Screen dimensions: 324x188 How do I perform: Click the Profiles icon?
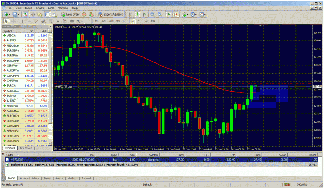click(x=15, y=15)
